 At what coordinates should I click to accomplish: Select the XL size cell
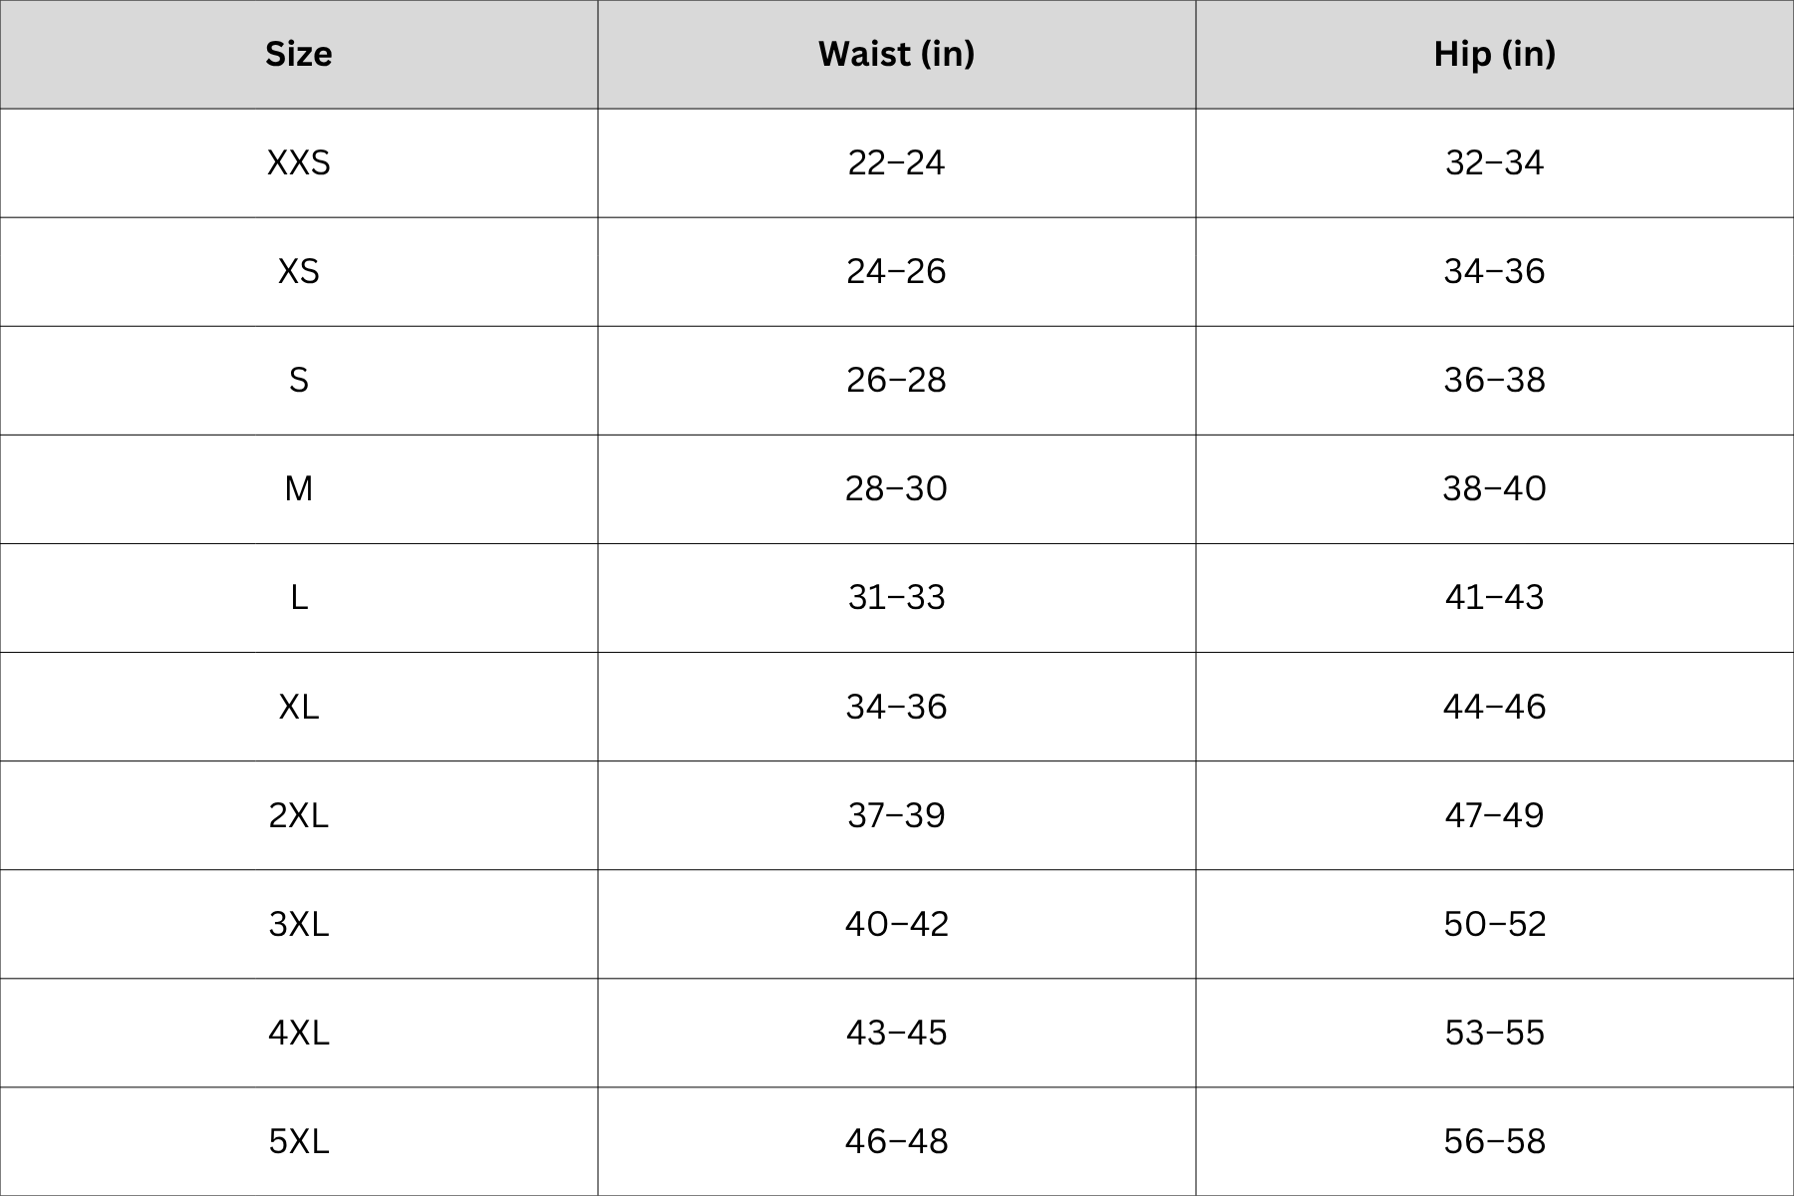pyautogui.click(x=299, y=706)
